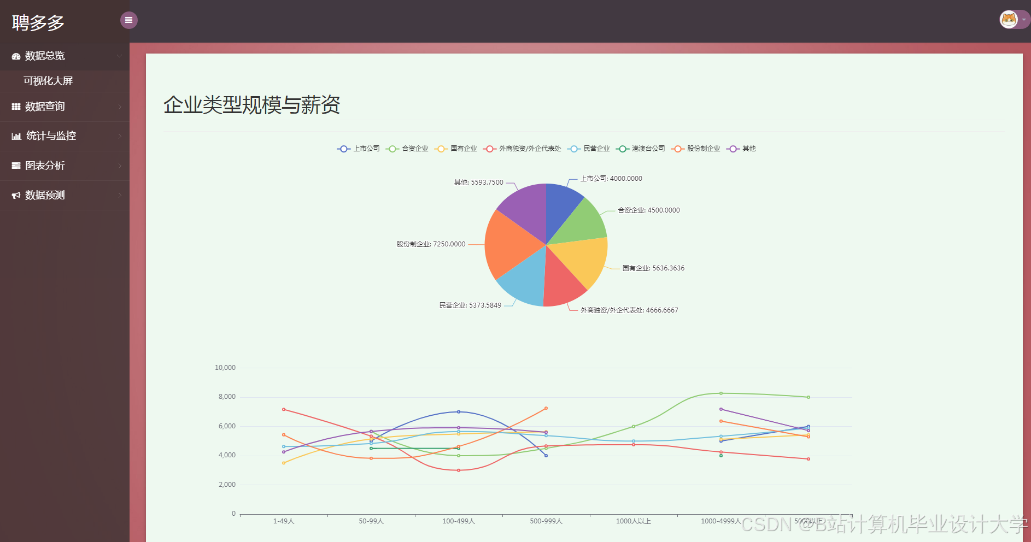Image resolution: width=1031 pixels, height=542 pixels.
Task: Toggle the 上市公司 legend series
Action: tap(358, 149)
